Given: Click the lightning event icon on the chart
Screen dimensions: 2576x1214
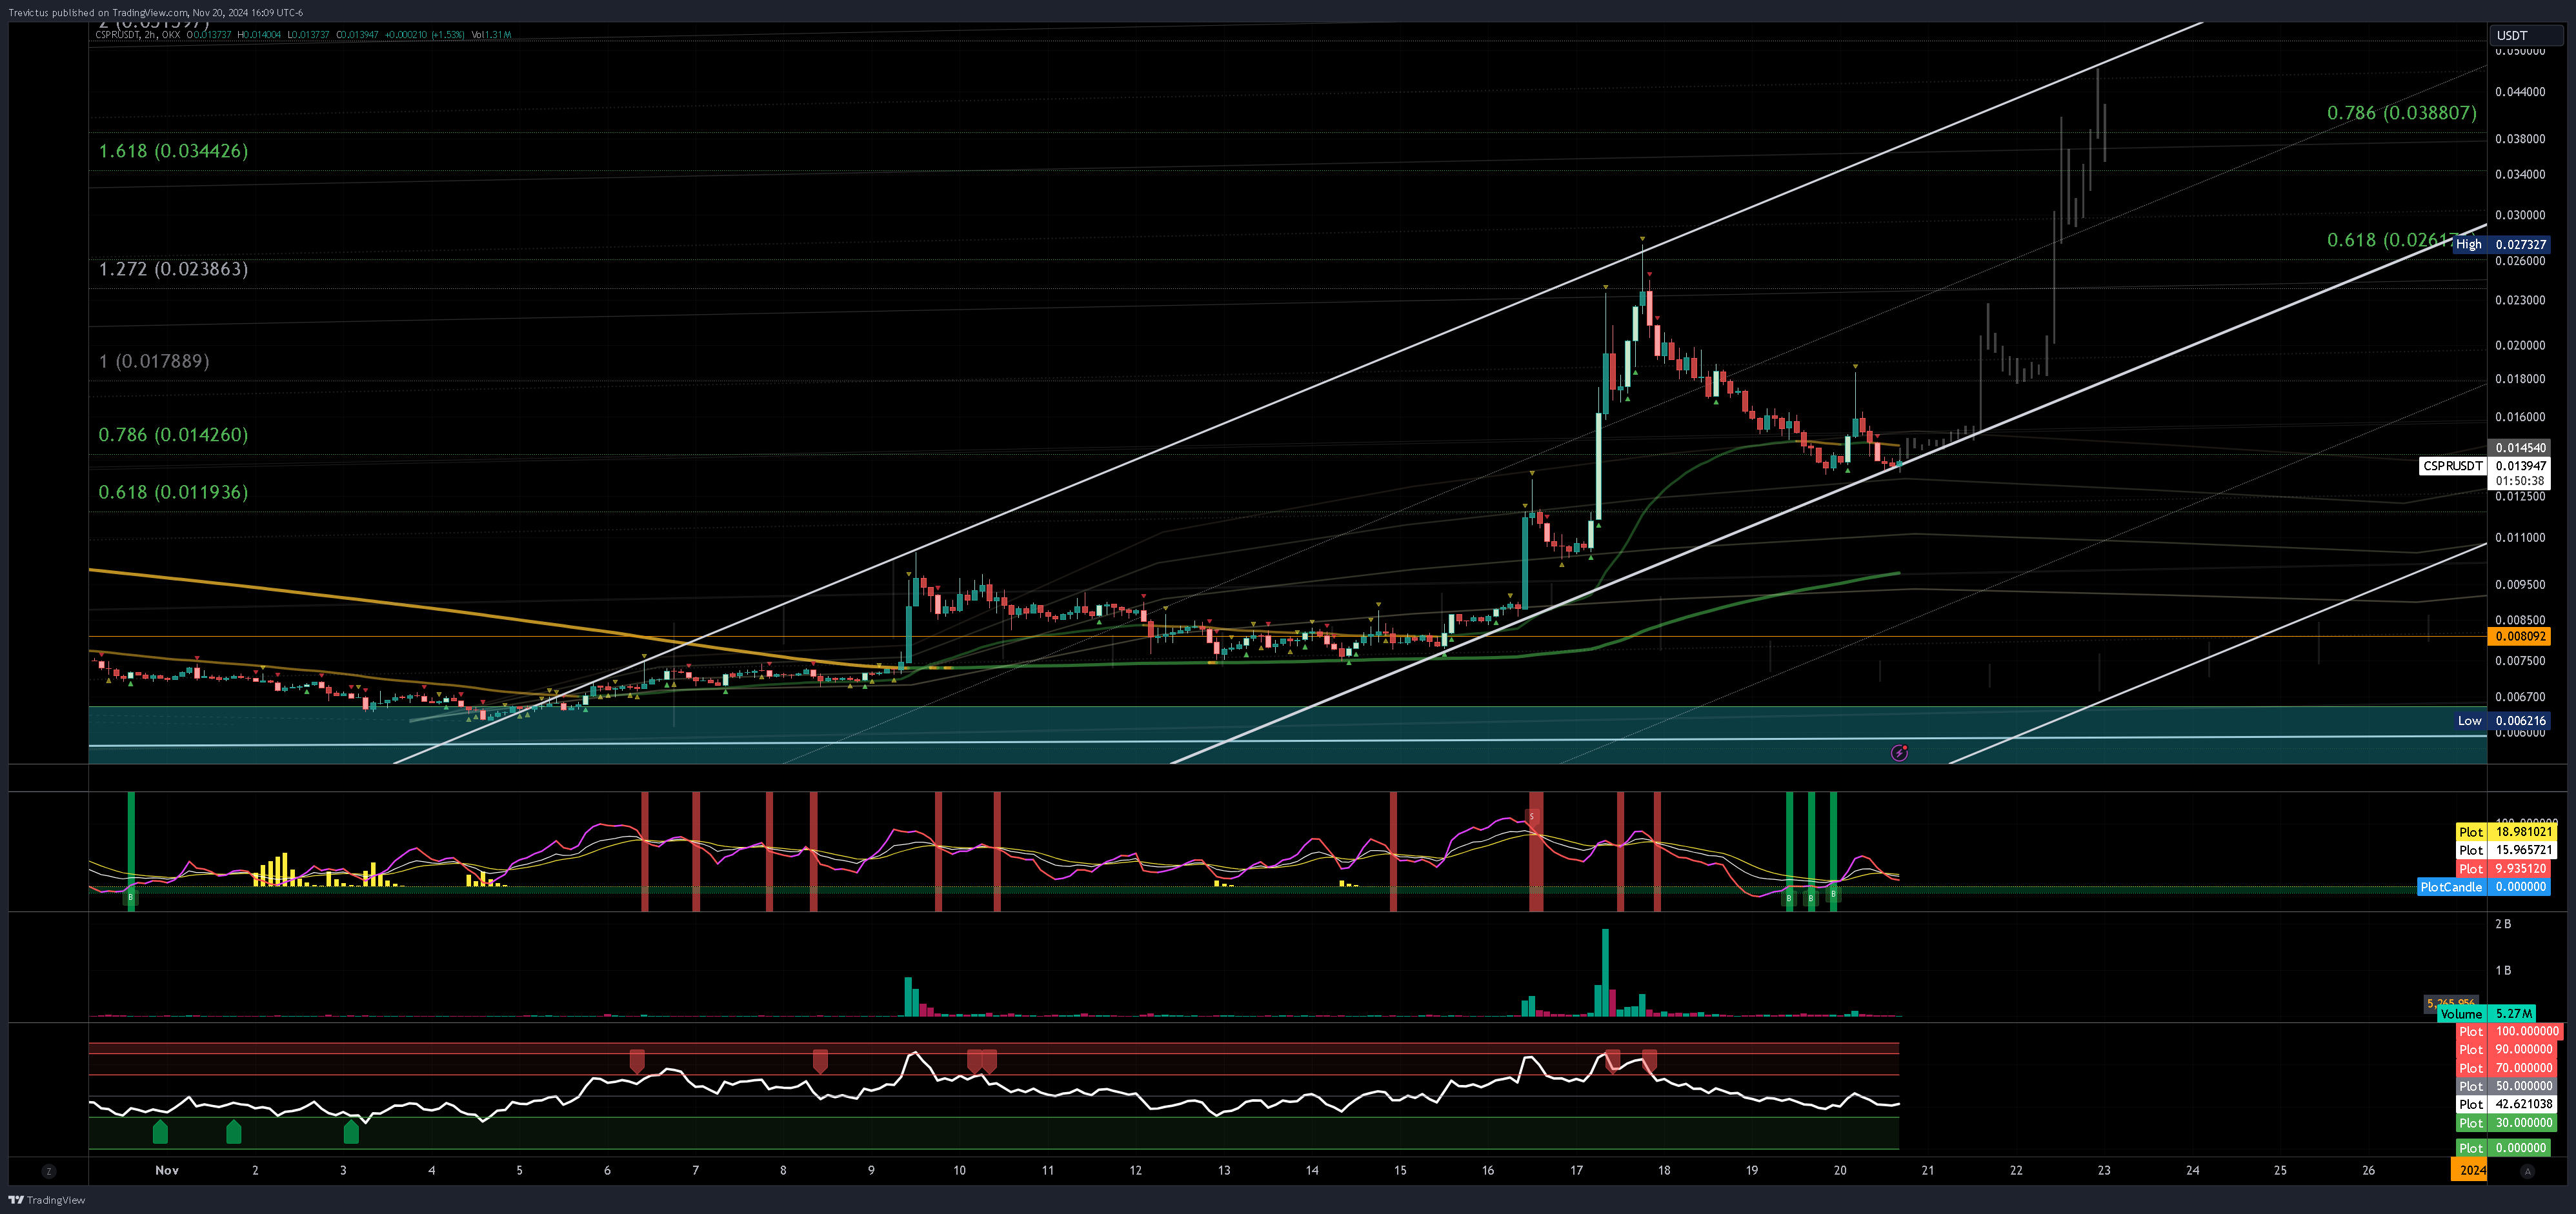Looking at the screenshot, I should coord(1899,752).
